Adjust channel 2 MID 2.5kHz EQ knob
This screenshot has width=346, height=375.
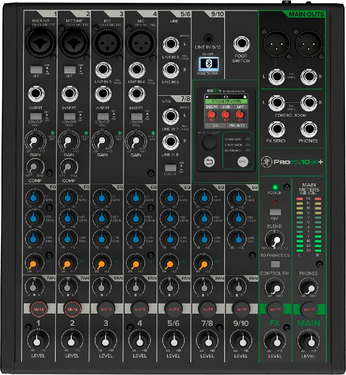[68, 218]
